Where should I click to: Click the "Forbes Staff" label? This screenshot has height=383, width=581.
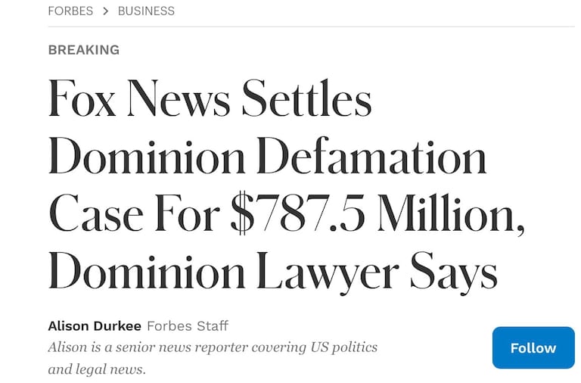(187, 326)
